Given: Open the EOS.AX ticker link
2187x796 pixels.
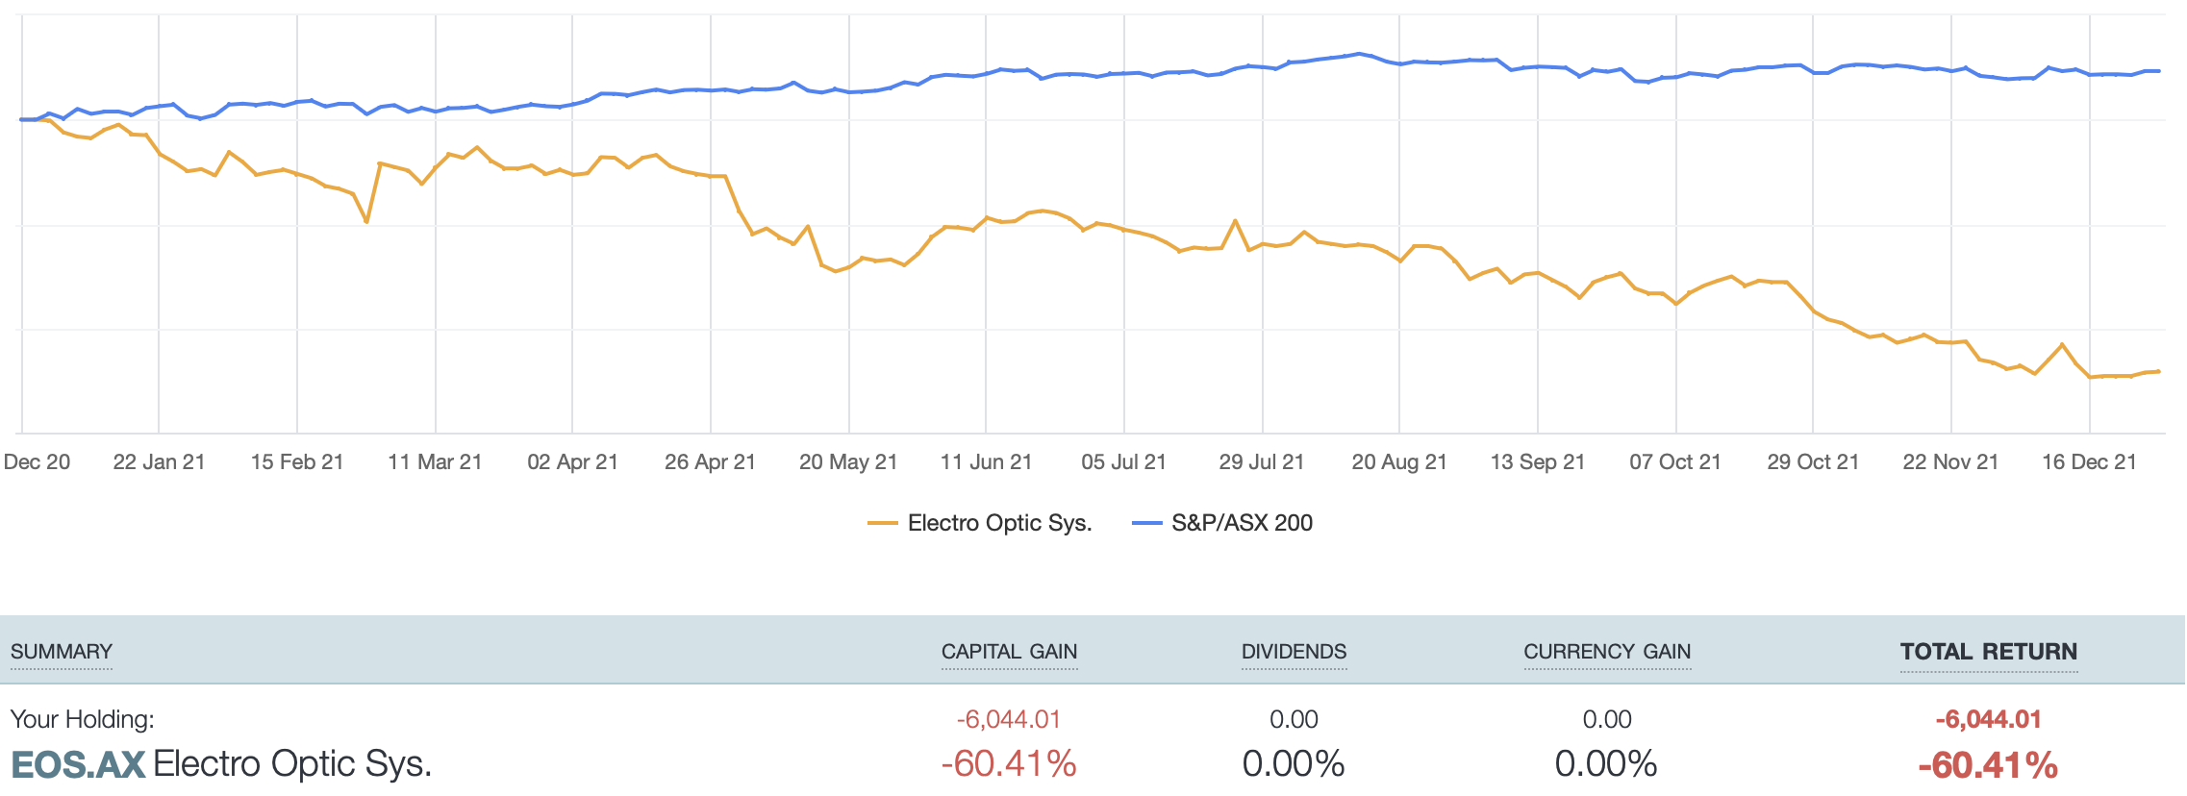Looking at the screenshot, I should [78, 764].
